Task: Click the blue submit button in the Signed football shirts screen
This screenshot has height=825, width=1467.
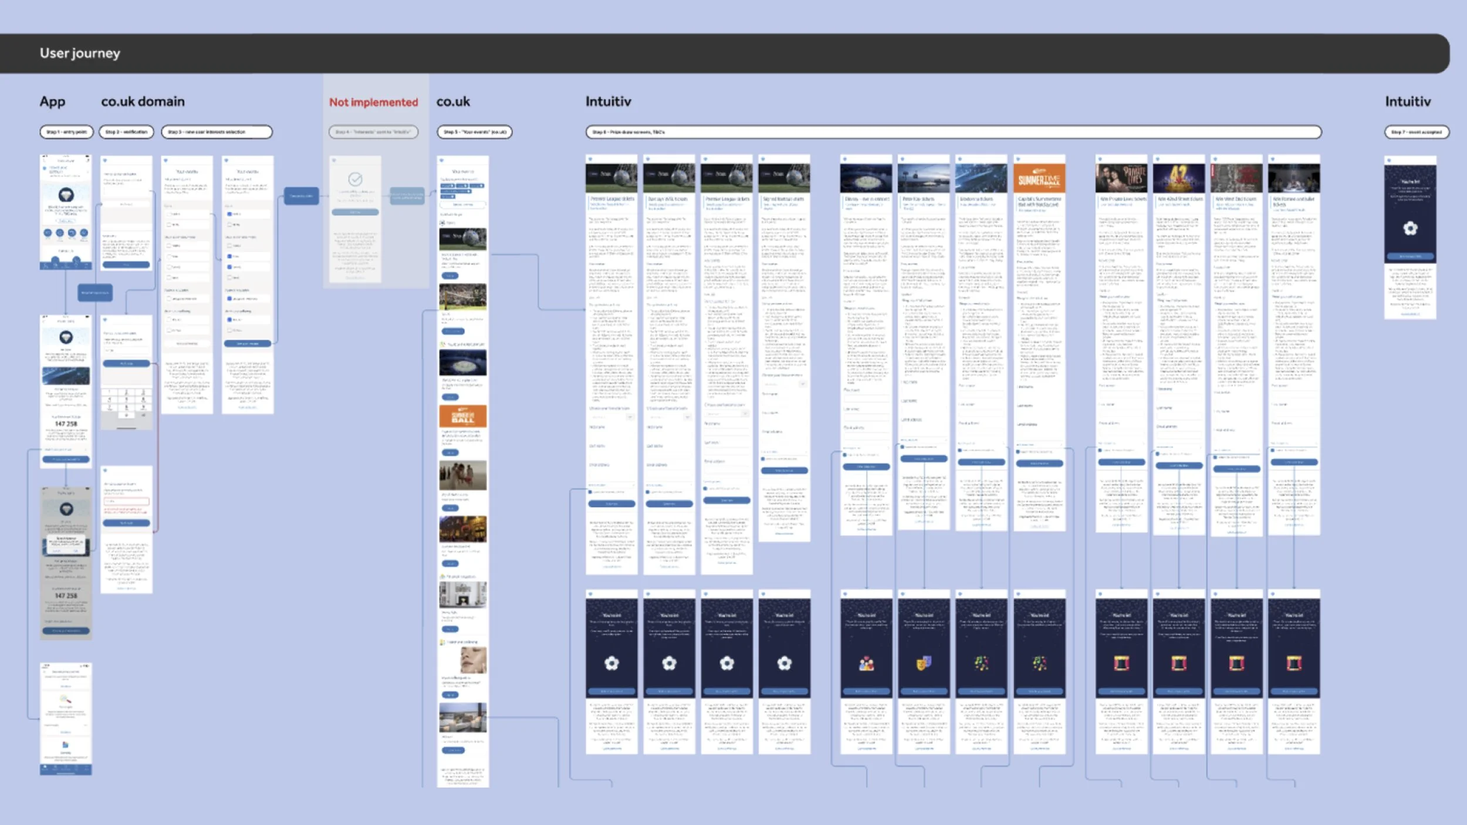Action: click(784, 471)
